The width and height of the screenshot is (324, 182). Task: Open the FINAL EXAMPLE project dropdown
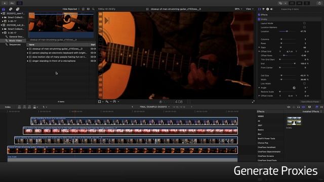pos(154,107)
